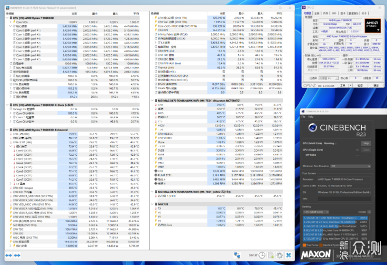The image size is (387, 265).
Task: Switch to CPU-Z 关于 (About) tab
Action: (x=364, y=13)
